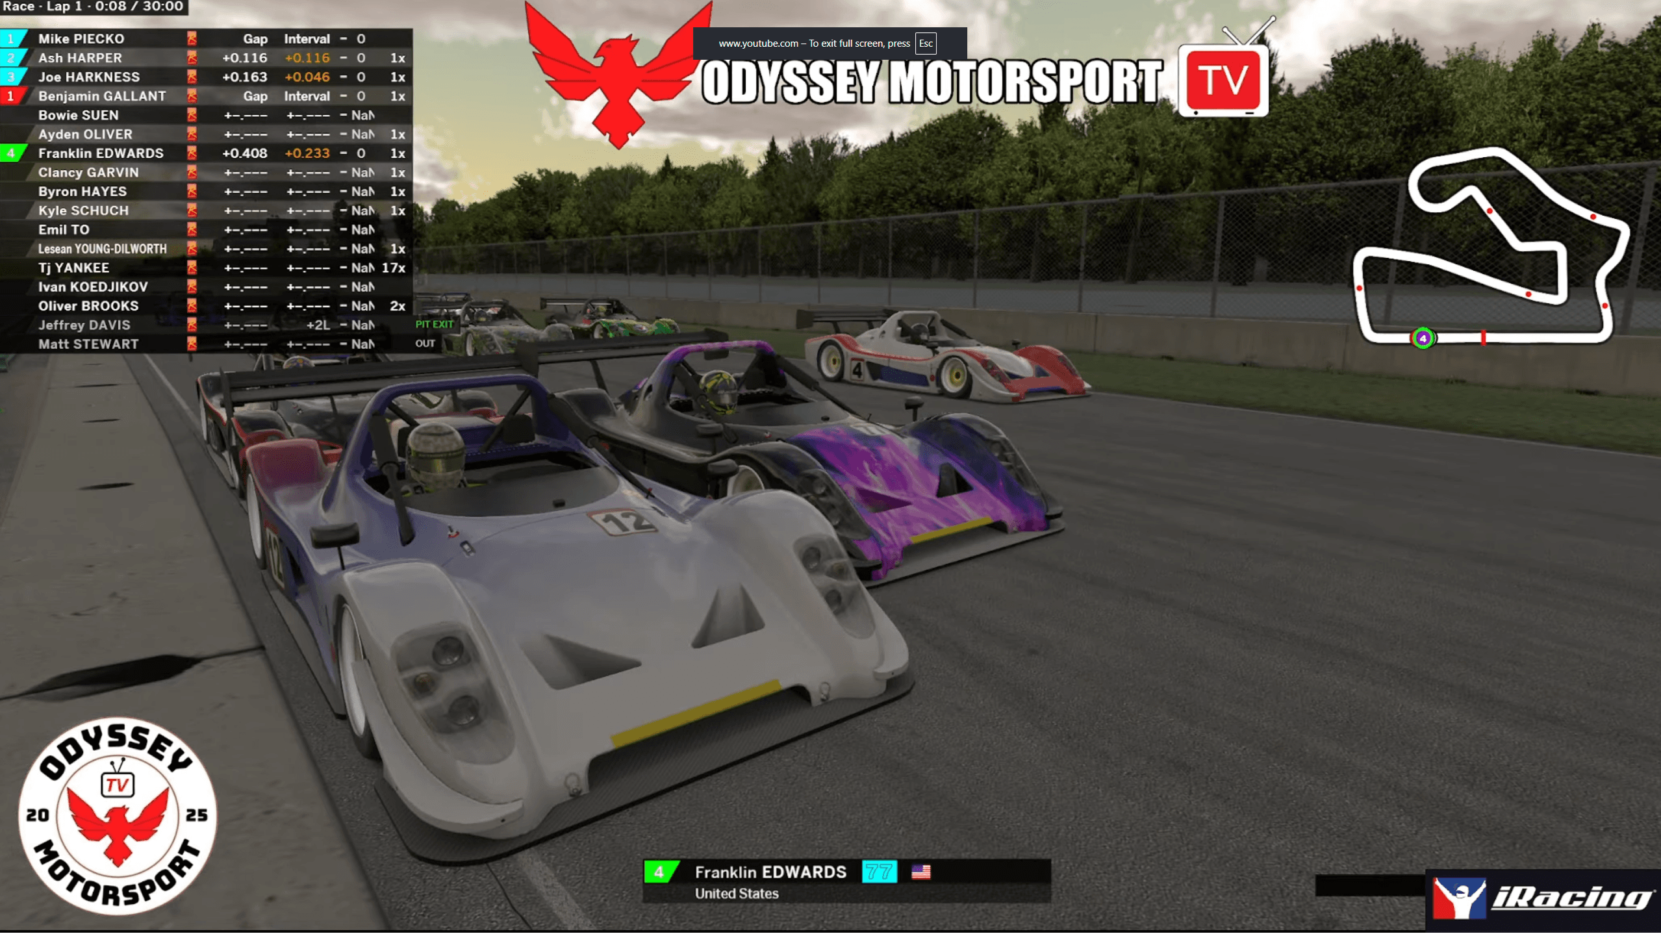Screen dimensions: 1661x934
Task: Click the car brand icon next to Tj YANKEE
Action: pyautogui.click(x=192, y=268)
